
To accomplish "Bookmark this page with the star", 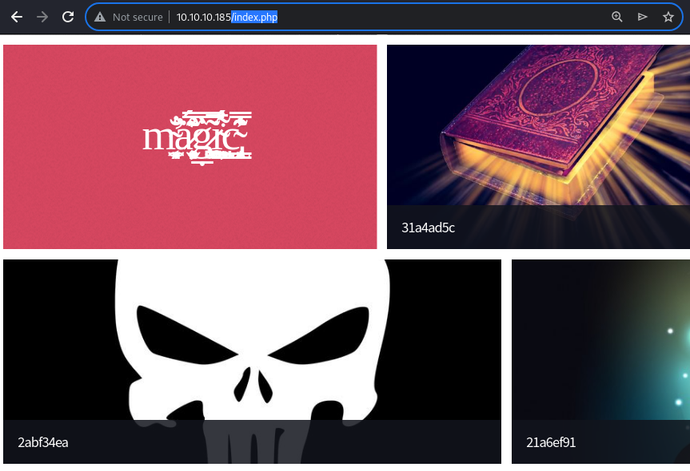I will (x=668, y=17).
